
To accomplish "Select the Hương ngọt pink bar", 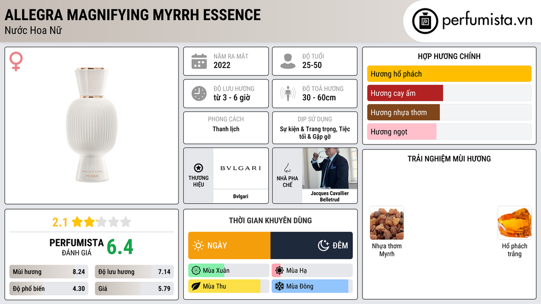I will (x=402, y=131).
